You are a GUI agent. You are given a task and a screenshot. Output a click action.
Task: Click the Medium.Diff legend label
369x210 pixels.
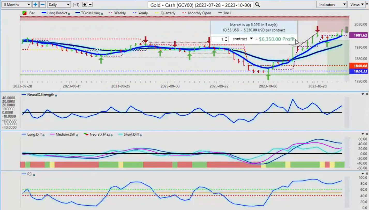click(x=65, y=134)
